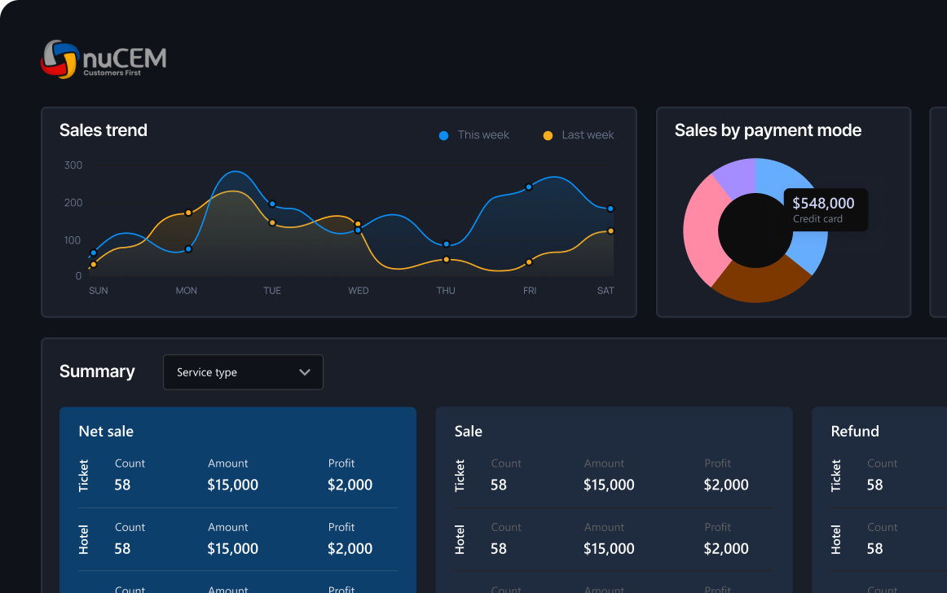Select the blue donut chart segment

pos(809,248)
